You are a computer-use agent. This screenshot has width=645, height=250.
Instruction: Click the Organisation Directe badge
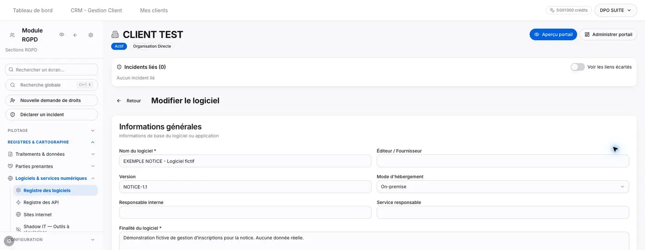pyautogui.click(x=152, y=46)
